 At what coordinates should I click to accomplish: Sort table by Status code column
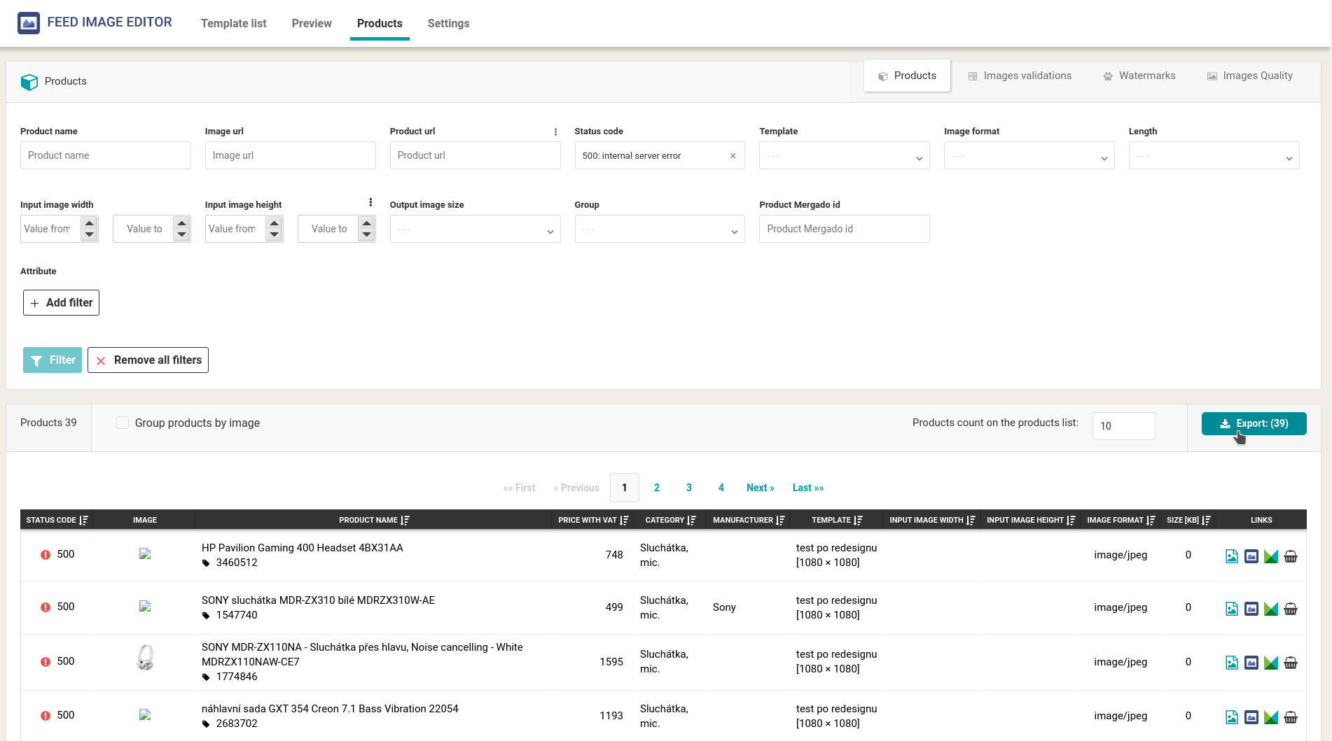[x=83, y=520]
